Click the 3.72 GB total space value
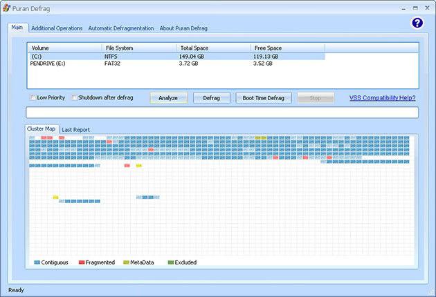The image size is (436, 297). 188,64
